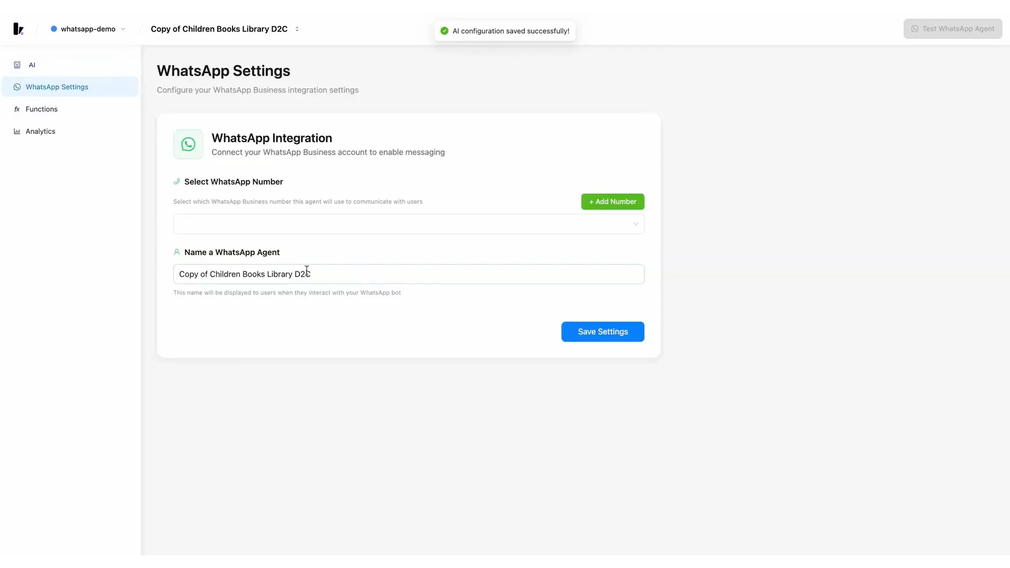Screen dimensions: 1010x568
Task: Click the blue Save Settings button
Action: [x=602, y=332]
